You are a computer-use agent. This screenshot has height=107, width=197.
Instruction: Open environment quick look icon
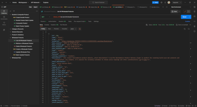194,7
